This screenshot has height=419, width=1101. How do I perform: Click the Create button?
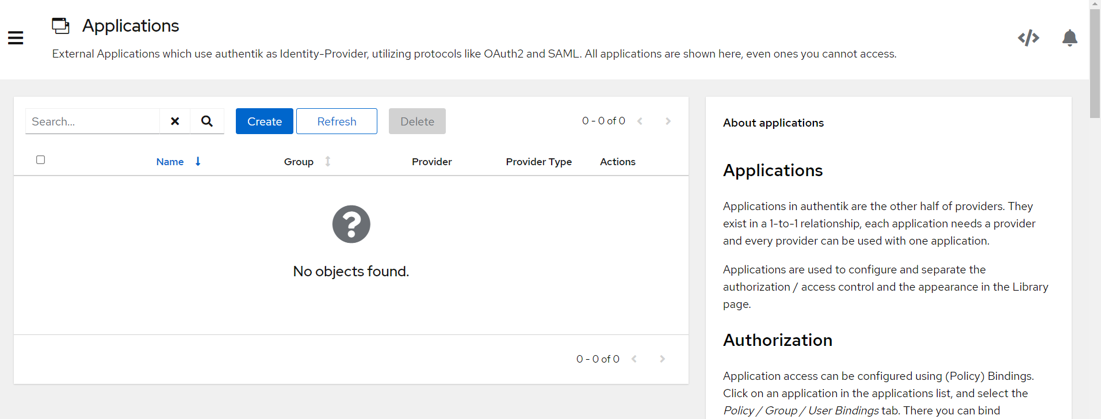point(265,121)
